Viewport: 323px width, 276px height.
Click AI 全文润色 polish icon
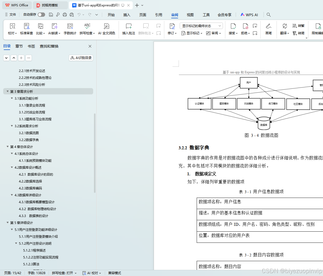tap(106, 26)
